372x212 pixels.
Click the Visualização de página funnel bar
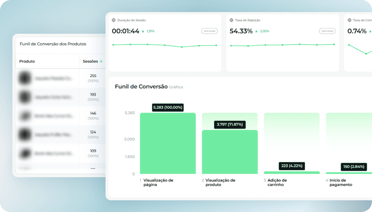tap(168, 144)
